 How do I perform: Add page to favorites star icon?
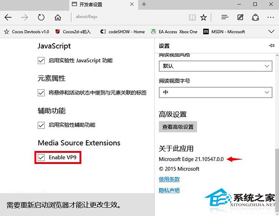coord(203,18)
